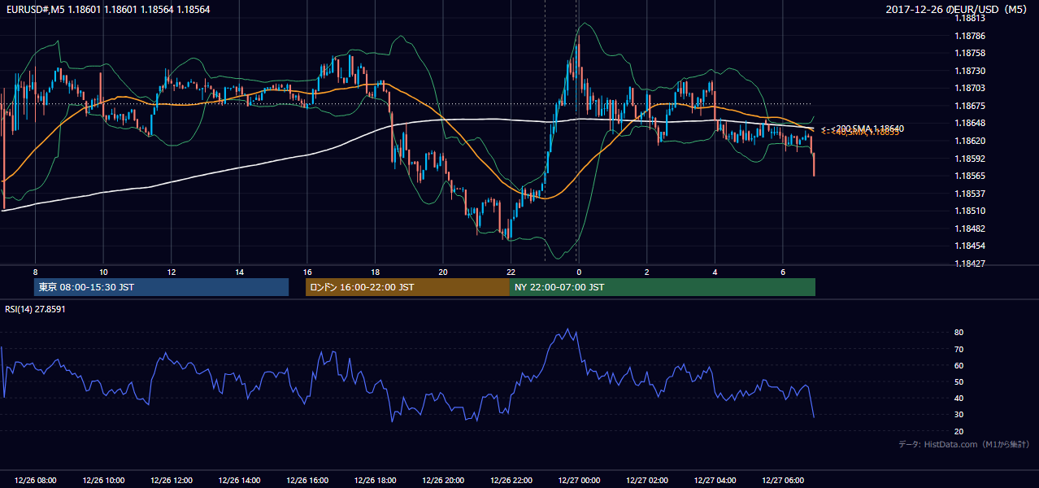The width and height of the screenshot is (1039, 488).
Task: Open the HistData.com data source credit
Action: (963, 444)
